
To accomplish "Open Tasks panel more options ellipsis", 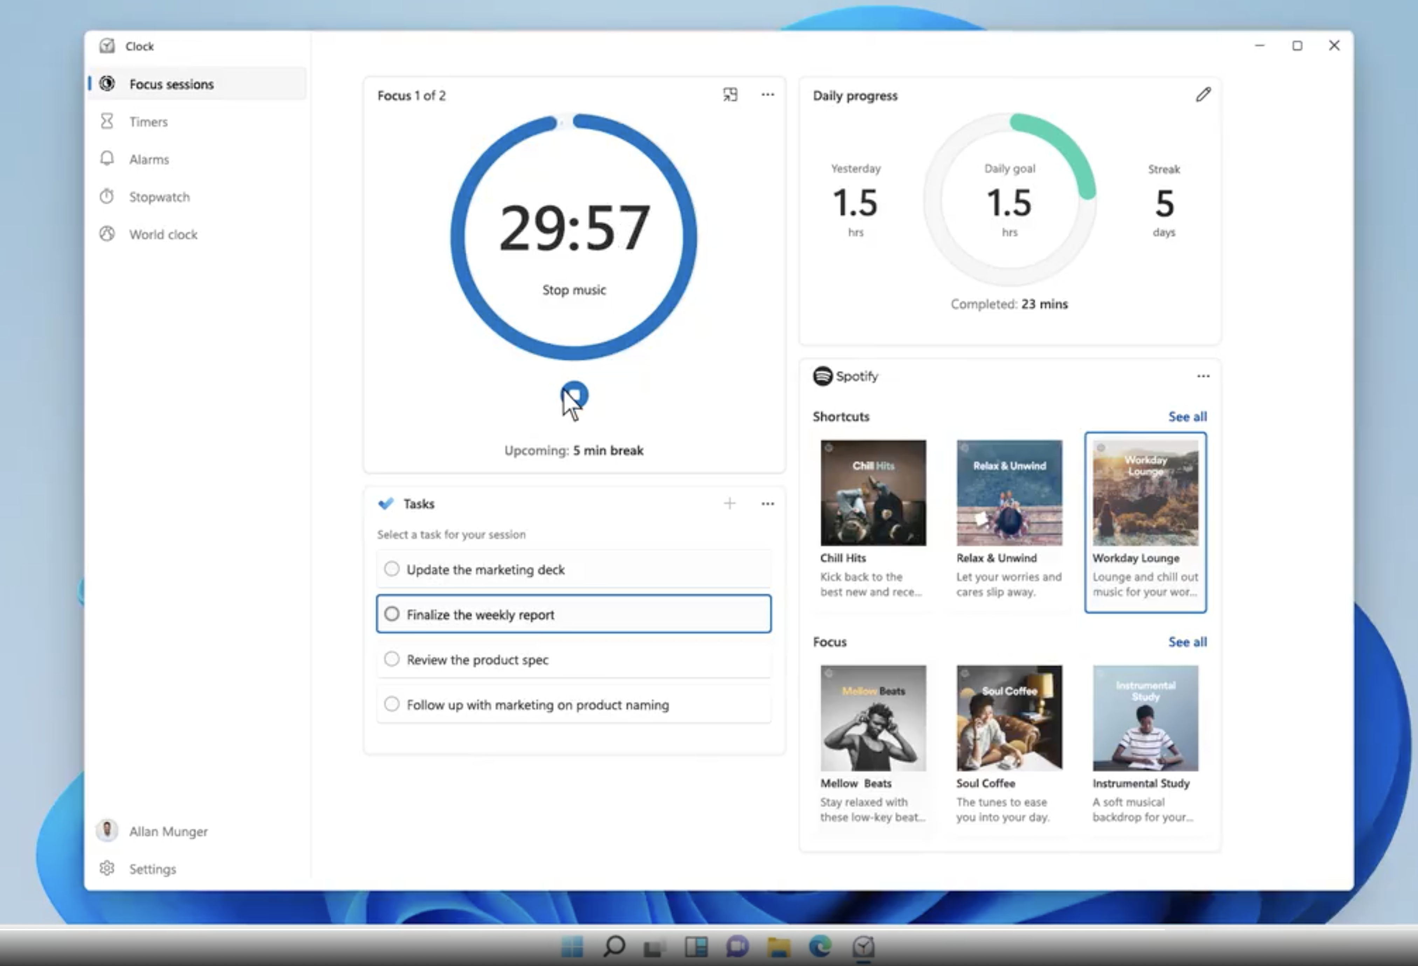I will coord(767,503).
